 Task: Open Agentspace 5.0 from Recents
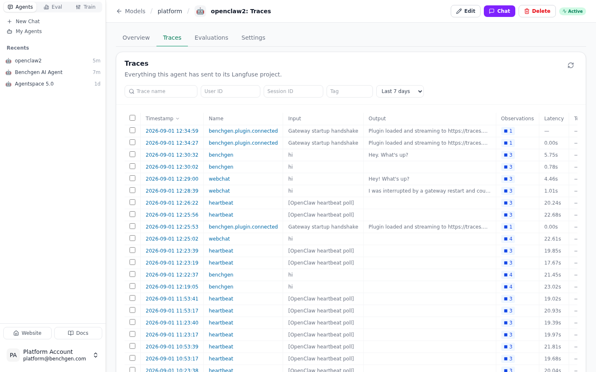(x=53, y=84)
